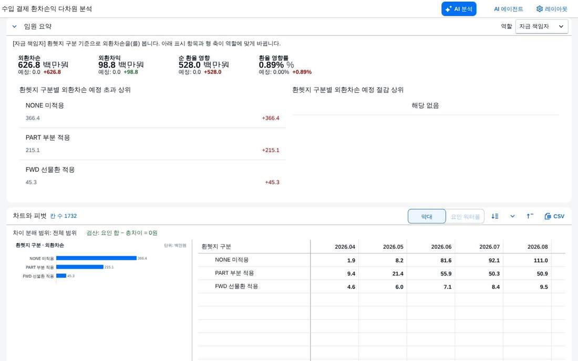The image size is (578, 361).
Task: Click cell 111.0 in NONE 미적용 row
Action: tap(540, 261)
